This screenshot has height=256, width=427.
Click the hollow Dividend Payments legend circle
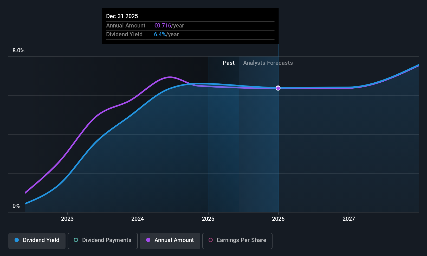[76, 240]
